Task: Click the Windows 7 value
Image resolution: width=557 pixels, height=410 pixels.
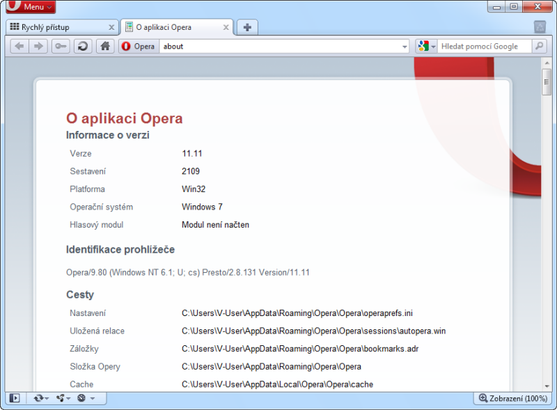Action: tap(202, 207)
